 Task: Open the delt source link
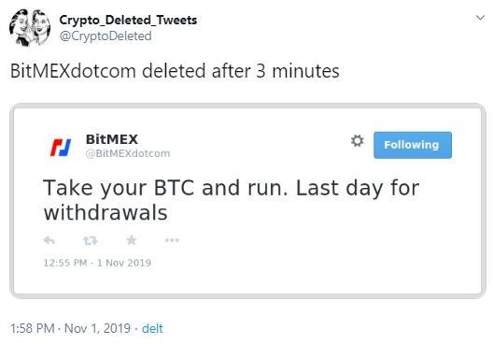152,329
